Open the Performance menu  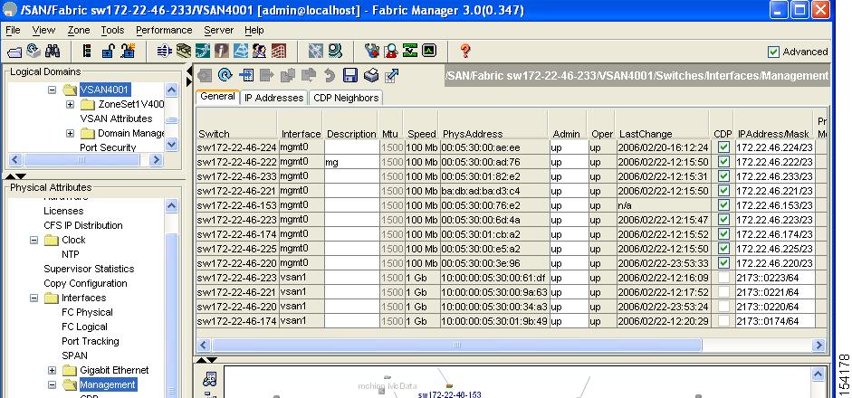164,31
